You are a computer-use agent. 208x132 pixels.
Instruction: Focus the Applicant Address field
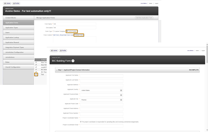(102, 86)
